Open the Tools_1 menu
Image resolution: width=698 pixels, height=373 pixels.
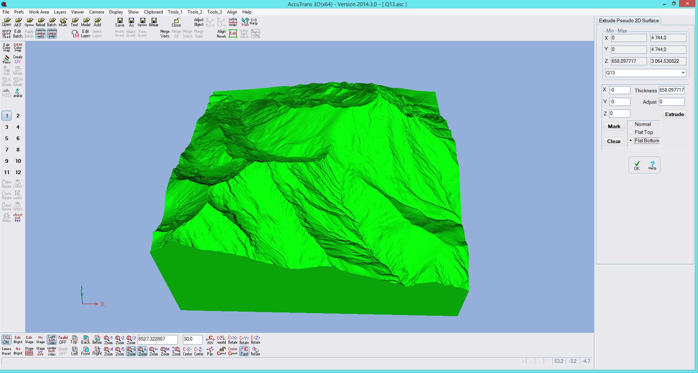coord(175,12)
